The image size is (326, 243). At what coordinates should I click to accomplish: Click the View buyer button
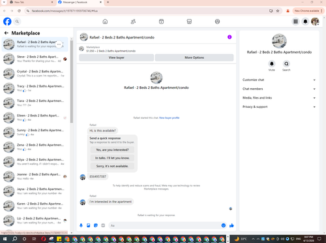[x=117, y=57]
